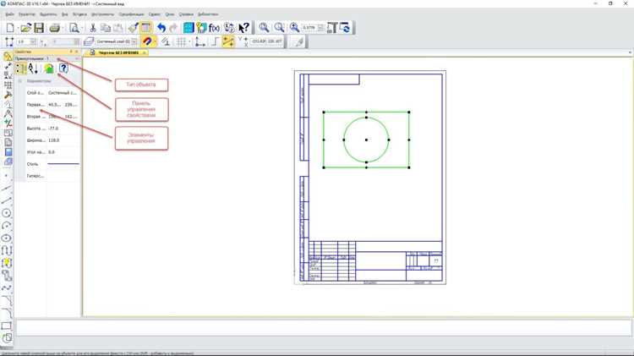The width and height of the screenshot is (634, 356).
Task: Open the File menu
Action: 9,14
